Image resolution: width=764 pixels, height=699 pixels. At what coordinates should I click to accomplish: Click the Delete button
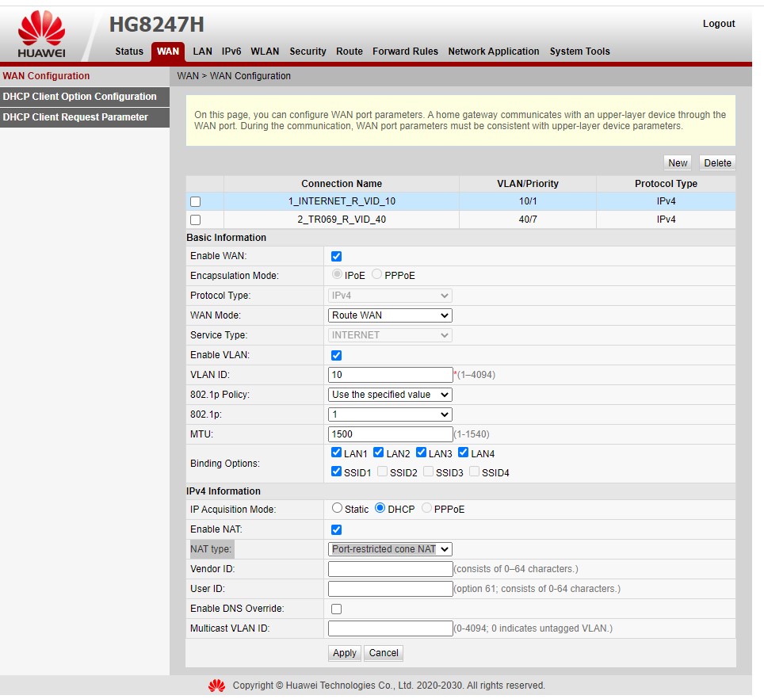tap(717, 162)
